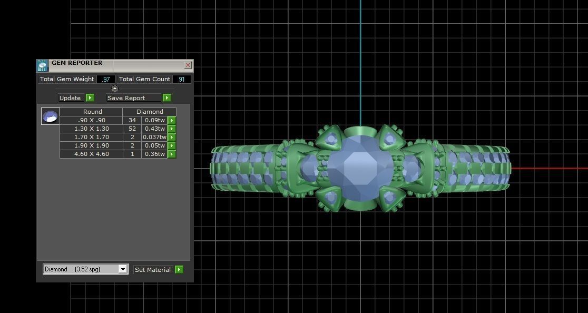
Task: Click the 0.43tw weight cell
Action: [154, 129]
